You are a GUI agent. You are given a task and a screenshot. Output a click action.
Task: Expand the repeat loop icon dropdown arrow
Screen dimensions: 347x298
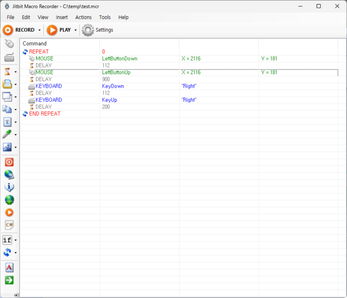click(15, 253)
